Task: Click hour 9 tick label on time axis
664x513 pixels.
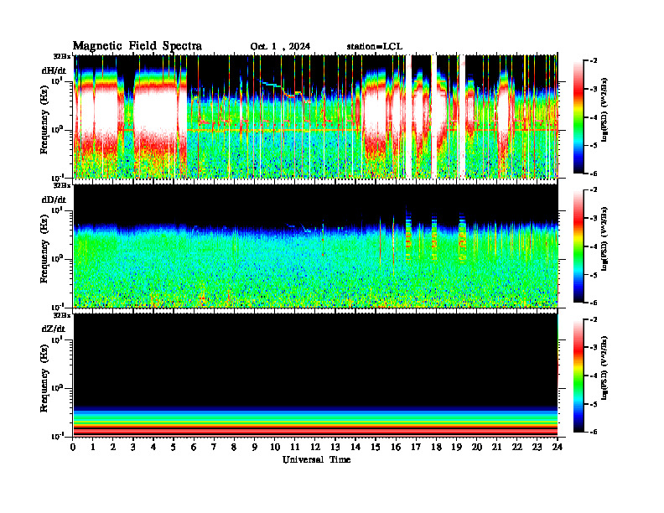Action: coord(255,447)
